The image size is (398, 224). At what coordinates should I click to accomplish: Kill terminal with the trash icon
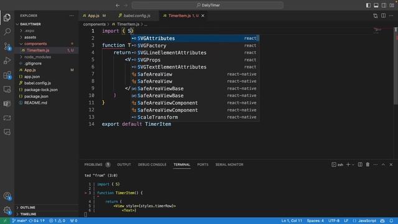click(x=368, y=164)
